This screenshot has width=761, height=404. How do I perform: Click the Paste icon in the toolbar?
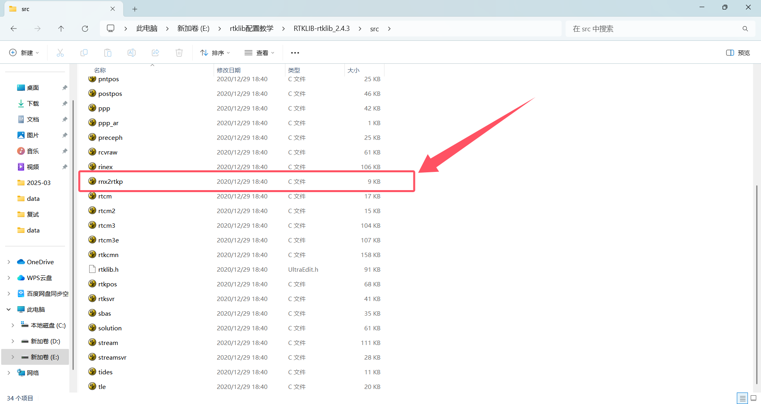coord(107,52)
